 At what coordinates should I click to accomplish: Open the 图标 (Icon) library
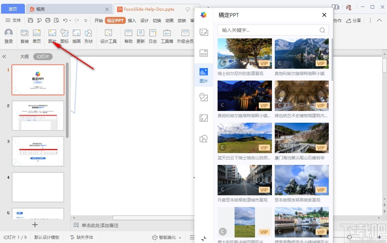tap(64, 36)
